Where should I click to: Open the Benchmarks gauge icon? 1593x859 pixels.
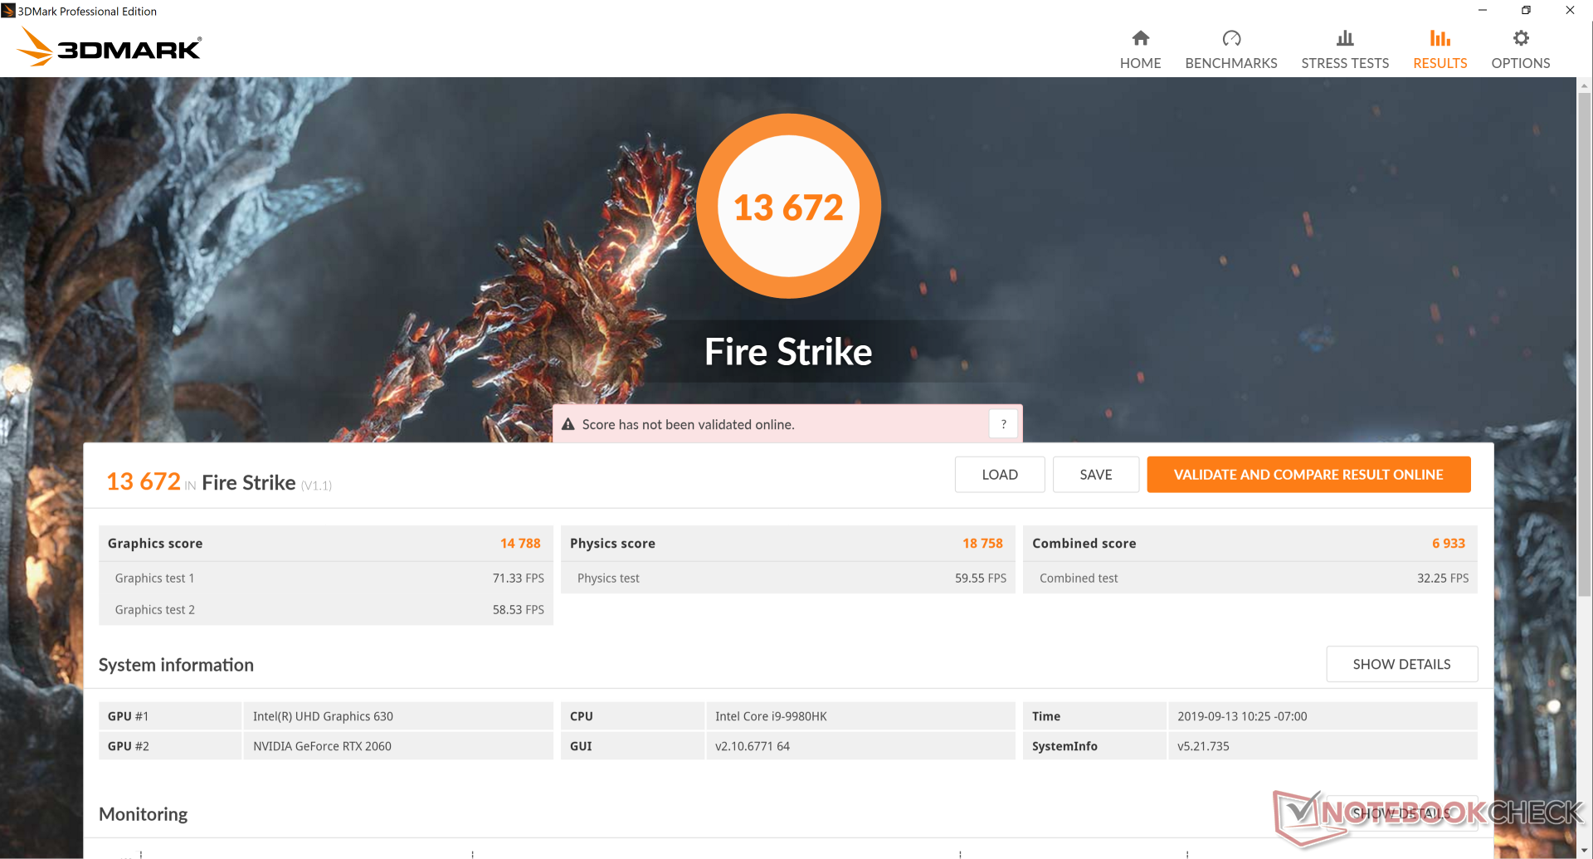[1231, 38]
